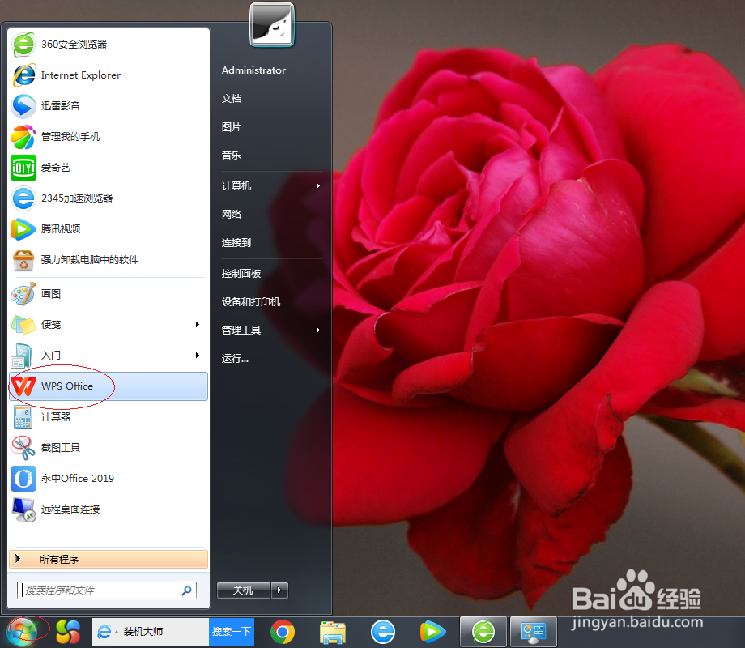This screenshot has height=648, width=745.
Task: Open shutdown options arrow next to 关机
Action: click(x=279, y=590)
